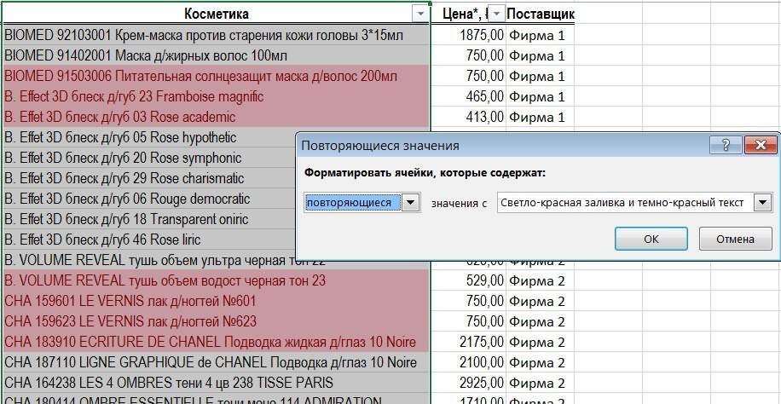Select the Поставщик header cell
Image resolution: width=781 pixels, height=404 pixels.
(540, 14)
